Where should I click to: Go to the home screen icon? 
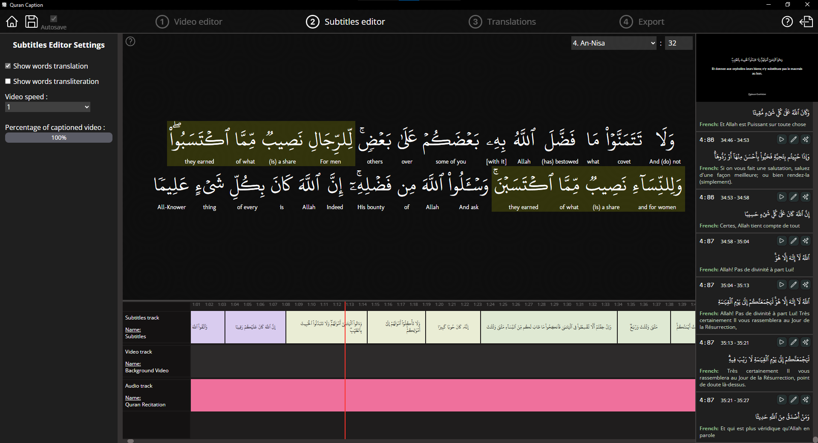click(x=12, y=21)
